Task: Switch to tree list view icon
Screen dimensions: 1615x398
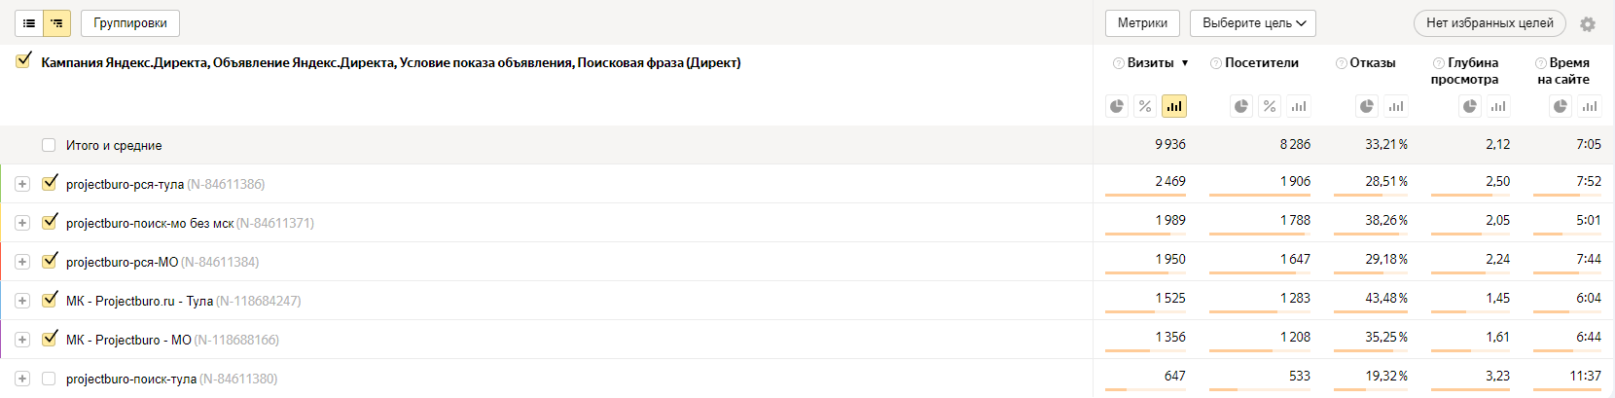Action: click(x=57, y=22)
